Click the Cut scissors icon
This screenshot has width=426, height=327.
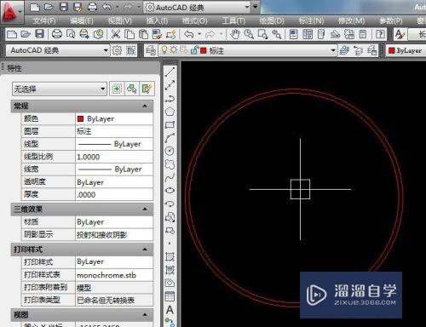(x=115, y=34)
